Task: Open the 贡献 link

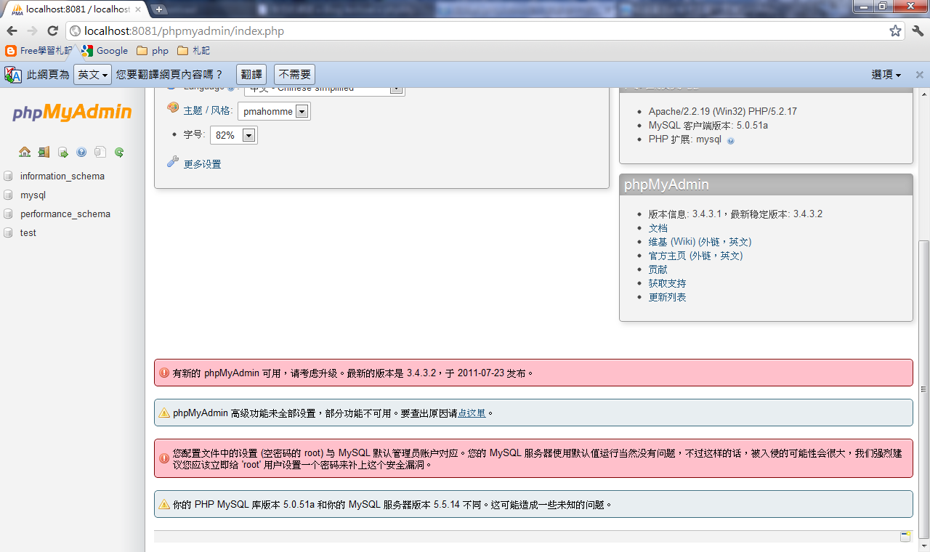Action: point(658,269)
